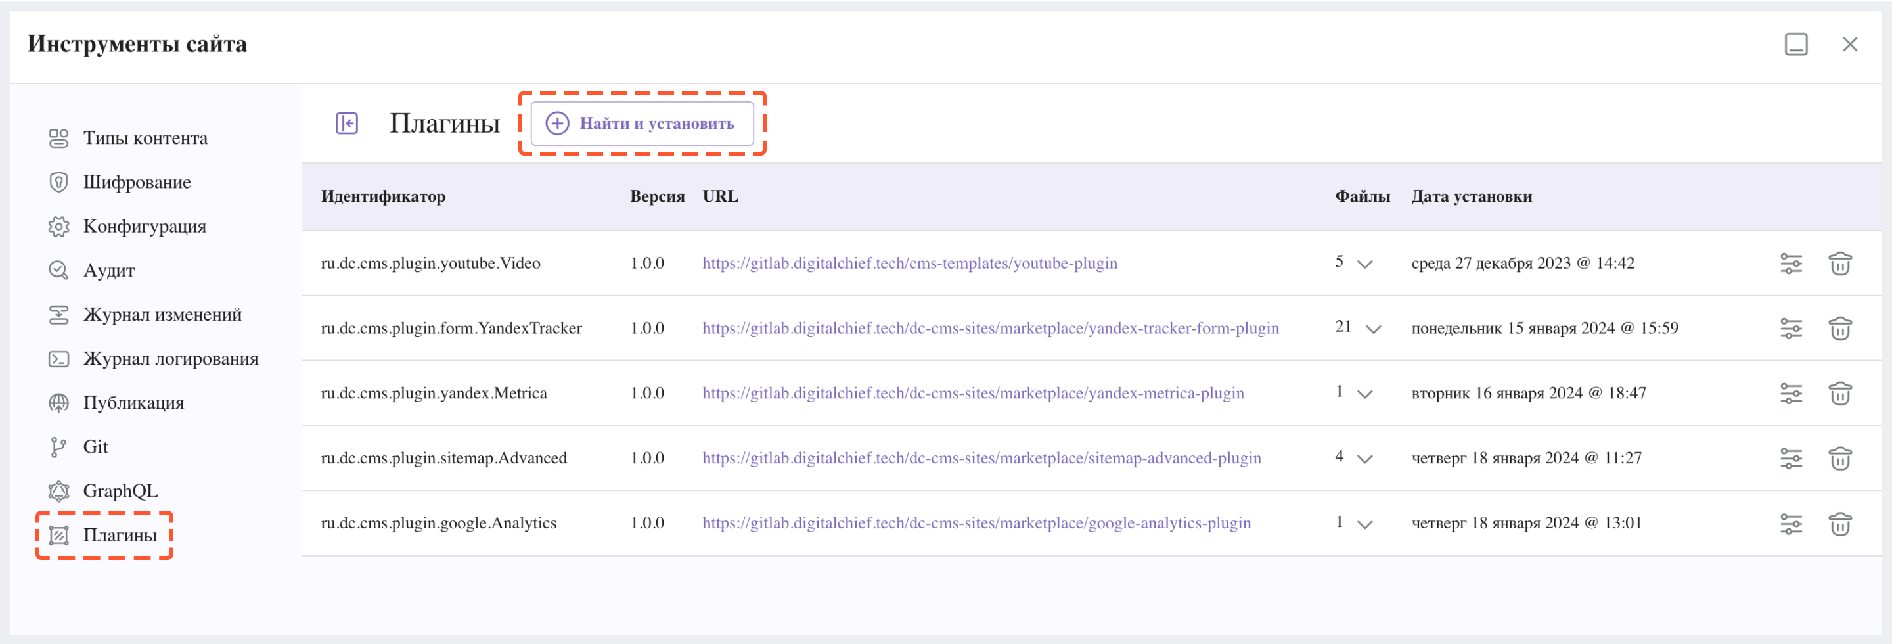Select the ru.dc.cms.plugin.yandex.Metrica identifier
This screenshot has width=1892, height=644.
(x=434, y=393)
